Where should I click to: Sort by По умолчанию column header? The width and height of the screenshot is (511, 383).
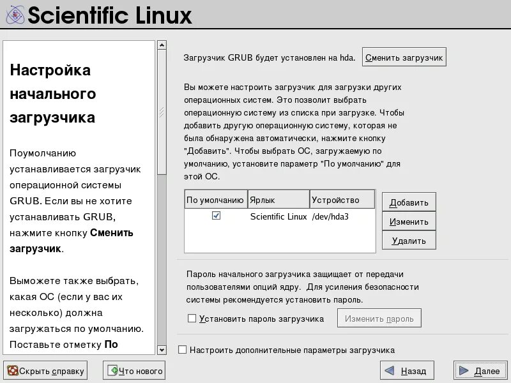pos(216,200)
